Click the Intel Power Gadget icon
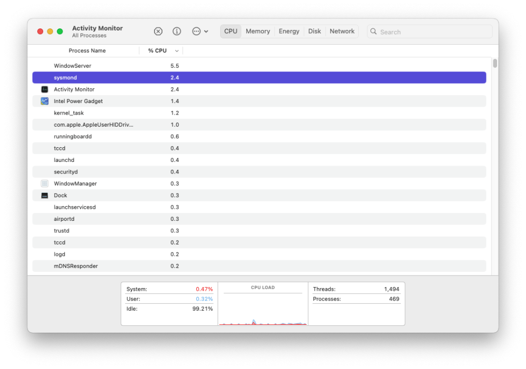Image resolution: width=526 pixels, height=369 pixels. tap(45, 101)
